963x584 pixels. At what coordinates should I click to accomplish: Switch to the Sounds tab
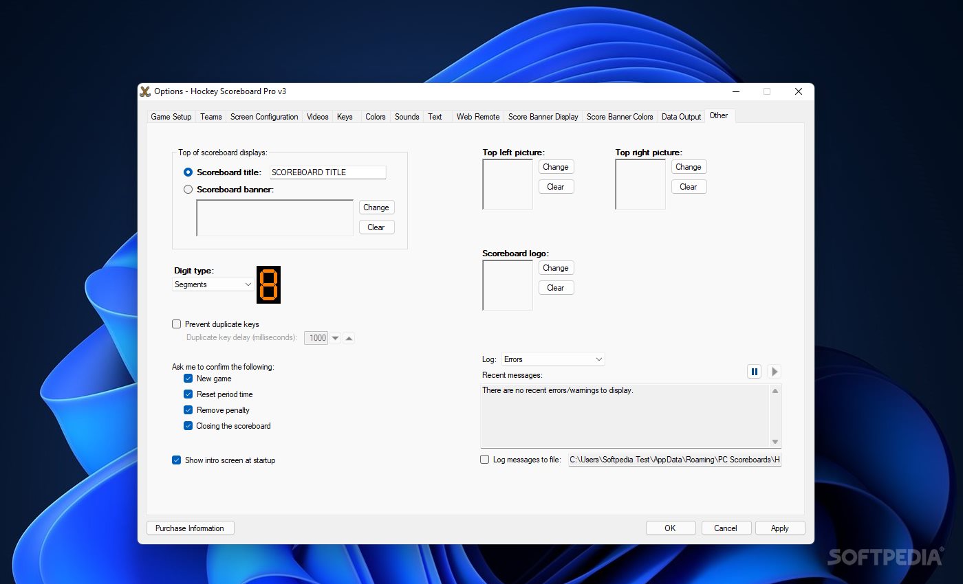[x=407, y=117]
